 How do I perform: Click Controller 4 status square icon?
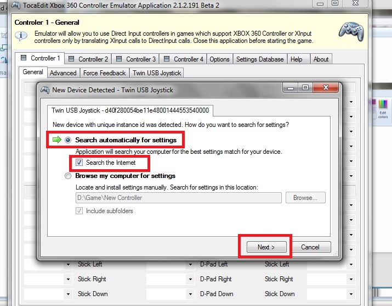pyautogui.click(x=167, y=59)
